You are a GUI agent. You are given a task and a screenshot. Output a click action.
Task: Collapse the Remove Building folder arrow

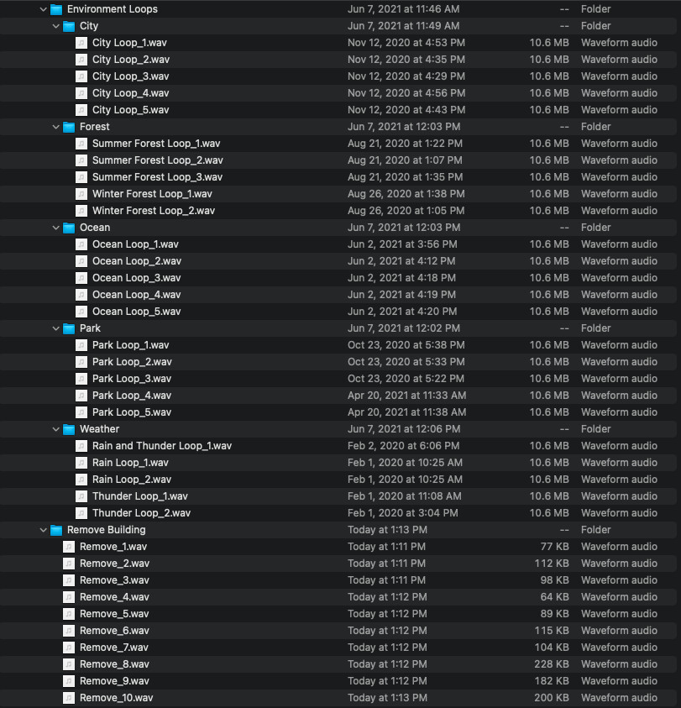click(43, 530)
